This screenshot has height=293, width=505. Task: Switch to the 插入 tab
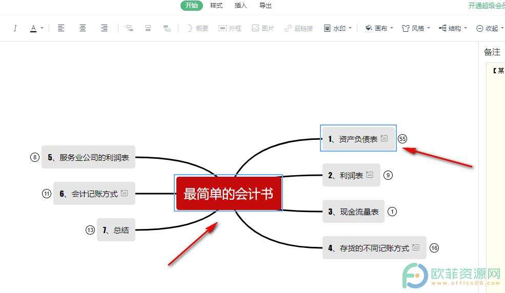pyautogui.click(x=240, y=6)
